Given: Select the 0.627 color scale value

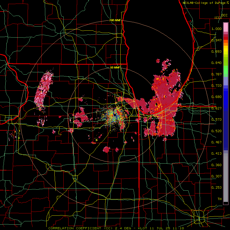Looking at the screenshot, I should 216,108.
